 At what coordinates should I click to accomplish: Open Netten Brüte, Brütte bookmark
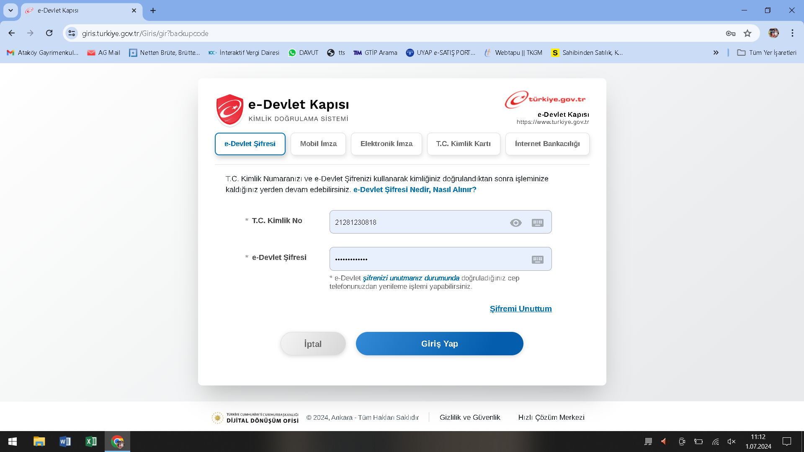pyautogui.click(x=165, y=53)
